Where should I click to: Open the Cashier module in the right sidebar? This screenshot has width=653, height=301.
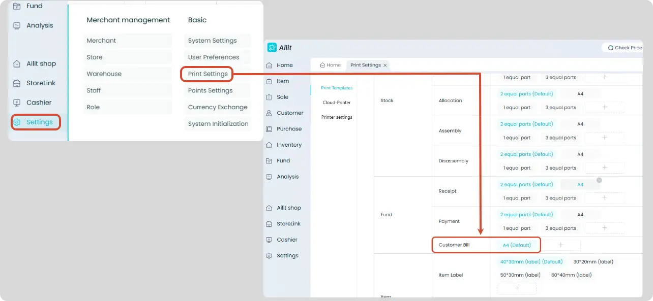point(282,240)
